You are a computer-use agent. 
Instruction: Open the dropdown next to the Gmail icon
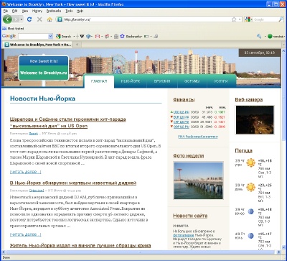pyautogui.click(x=102, y=37)
